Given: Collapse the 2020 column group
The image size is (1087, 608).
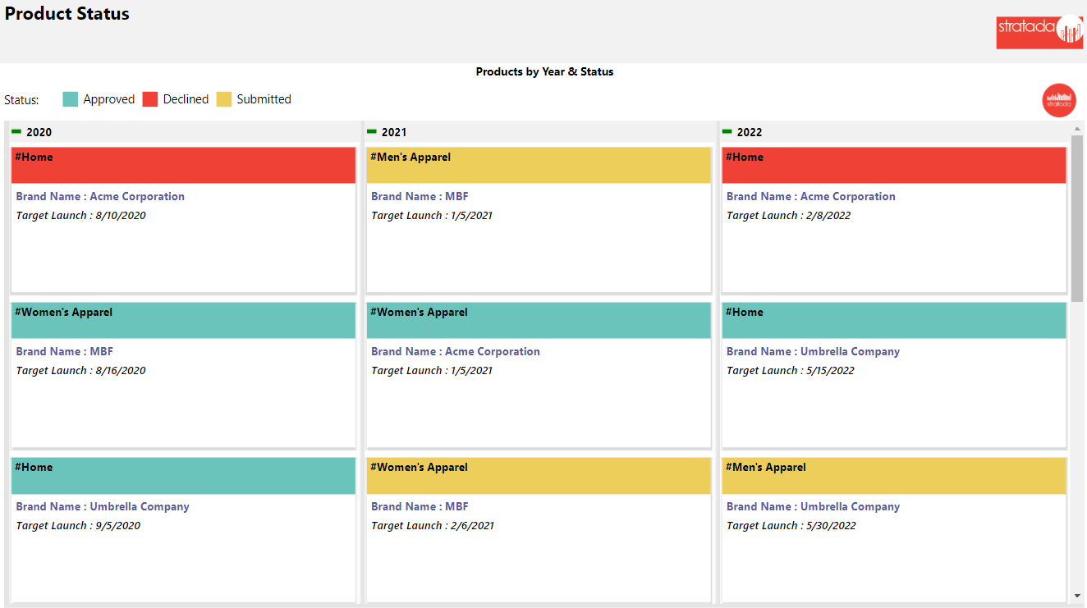Looking at the screenshot, I should point(16,131).
